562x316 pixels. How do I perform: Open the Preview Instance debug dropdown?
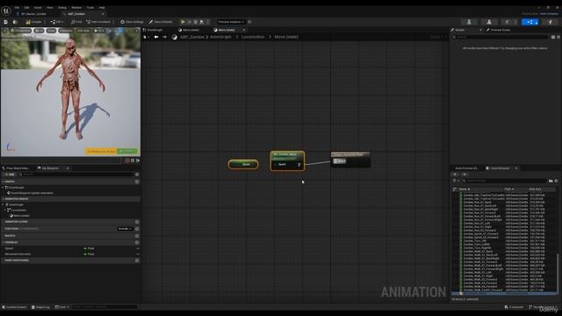point(231,22)
